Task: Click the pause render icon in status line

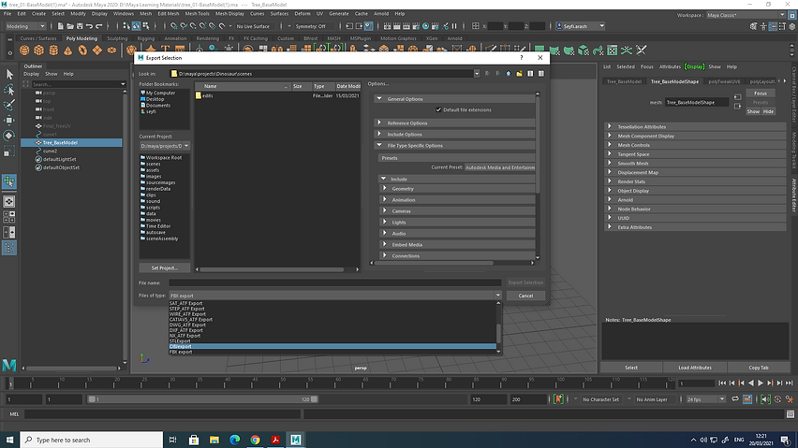Action: 454,26
